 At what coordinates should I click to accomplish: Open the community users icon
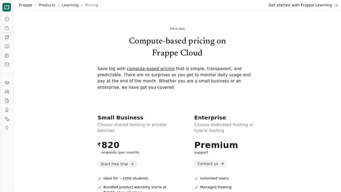[x=7, y=92]
